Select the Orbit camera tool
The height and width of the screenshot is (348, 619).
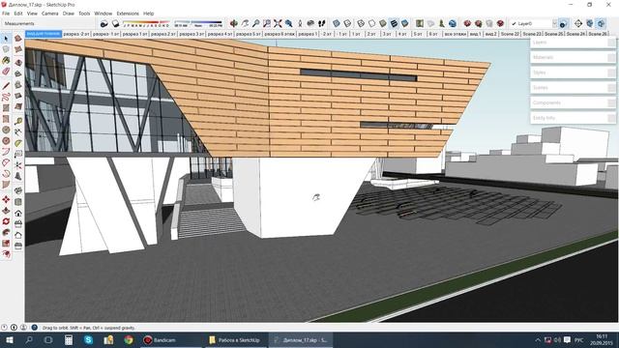pyautogui.click(x=234, y=23)
